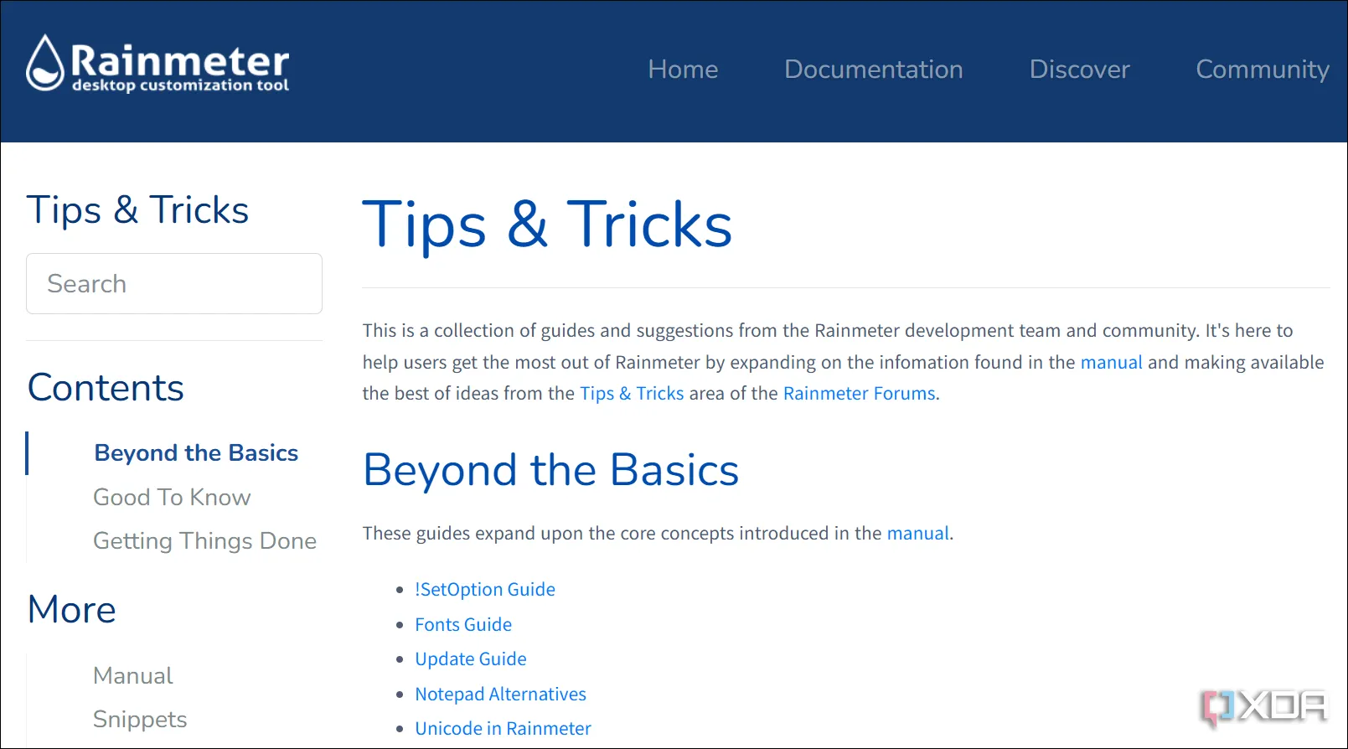Follow the manual link in intro paragraph
This screenshot has width=1348, height=749.
pyautogui.click(x=1111, y=363)
